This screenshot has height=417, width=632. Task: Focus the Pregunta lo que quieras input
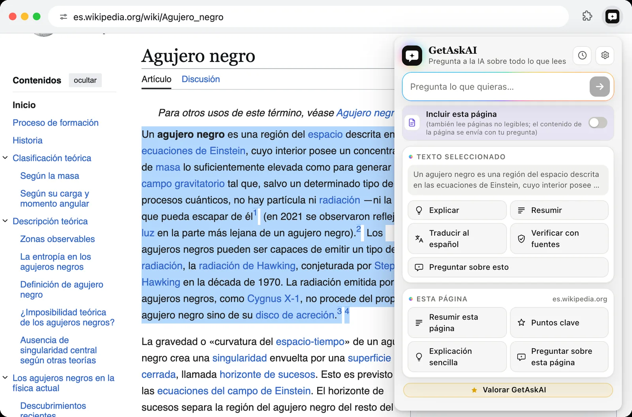pyautogui.click(x=498, y=87)
